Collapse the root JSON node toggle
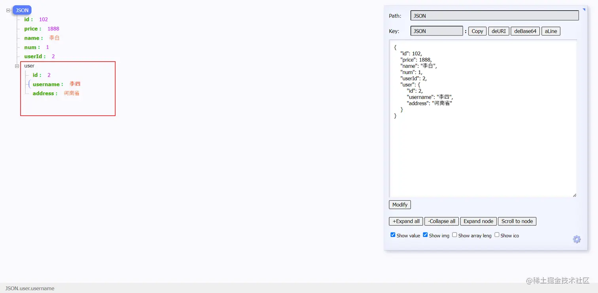Screen dimensions: 598x293 click(8, 11)
